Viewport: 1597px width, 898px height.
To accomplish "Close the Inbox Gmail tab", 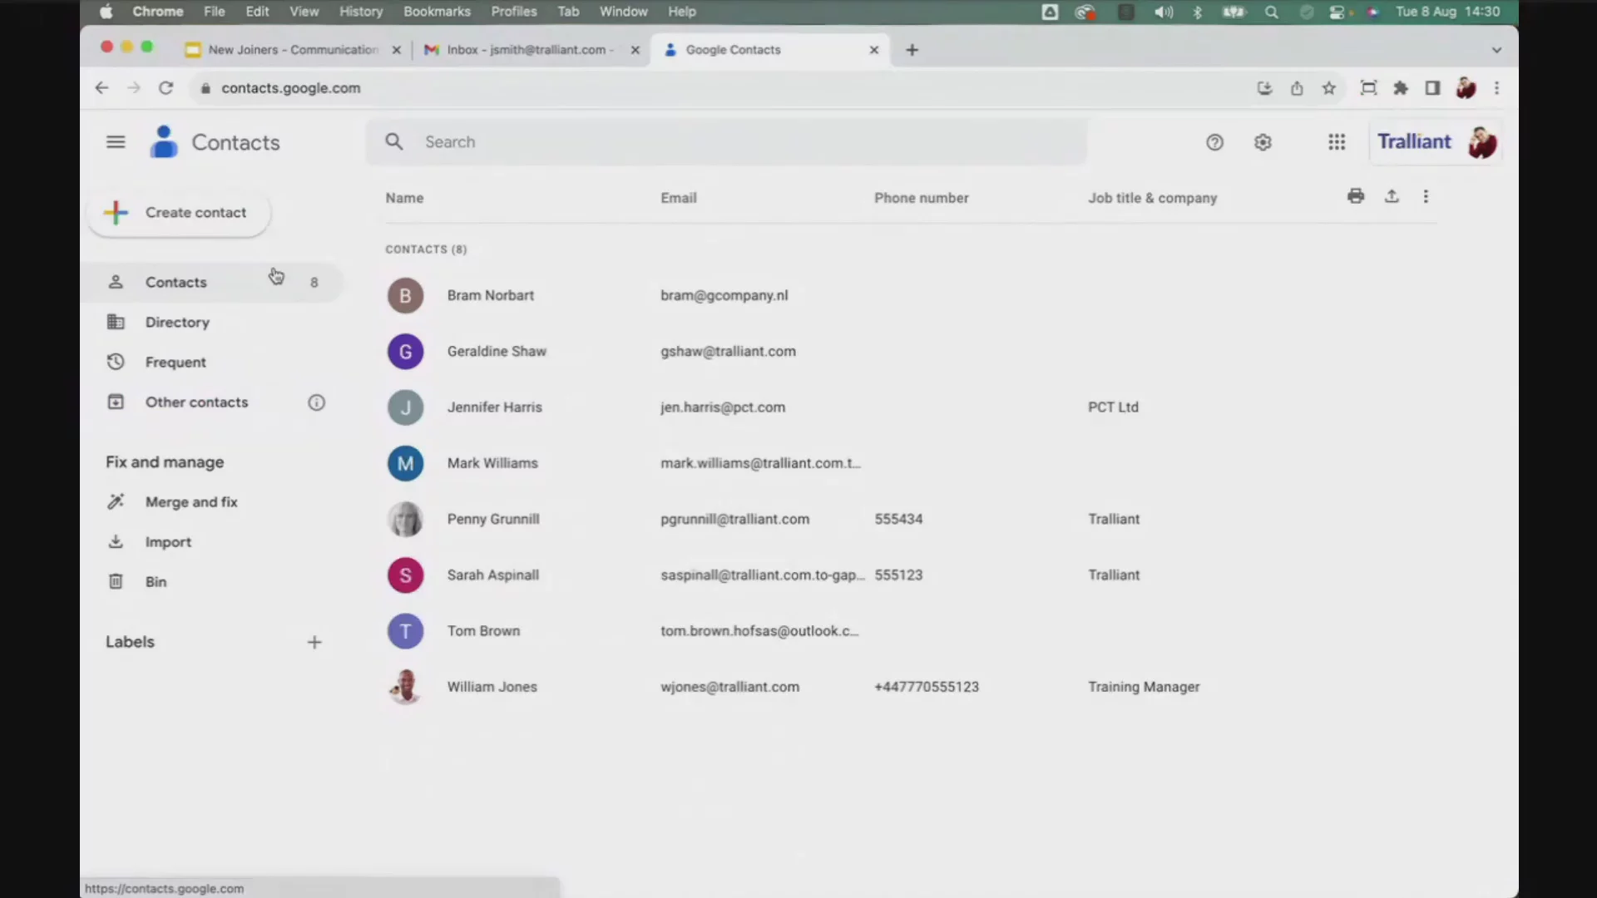I will click(x=635, y=50).
